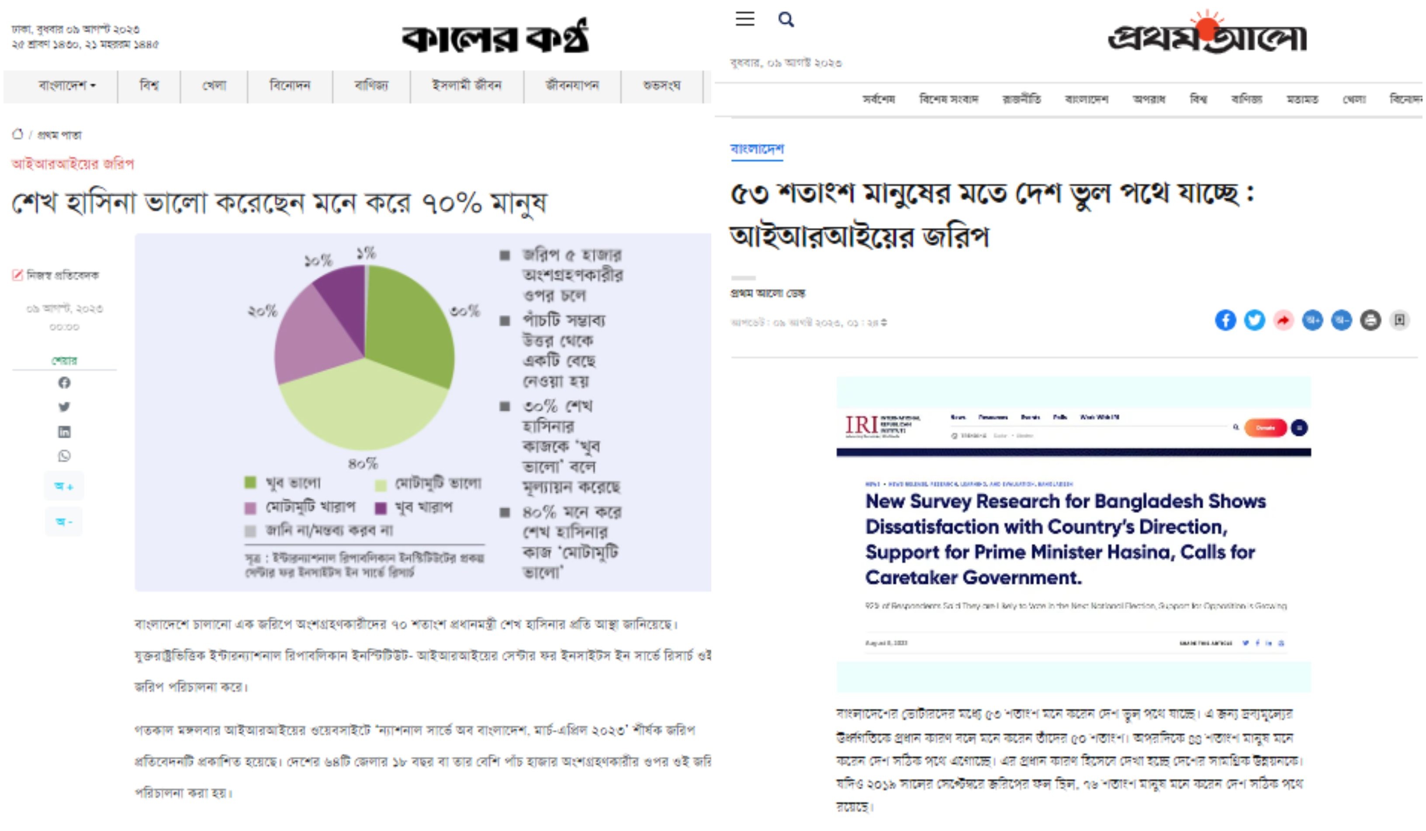The image size is (1426, 831).
Task: Click মোটামুটি খারাপ pink legend swatch
Action: 250,507
